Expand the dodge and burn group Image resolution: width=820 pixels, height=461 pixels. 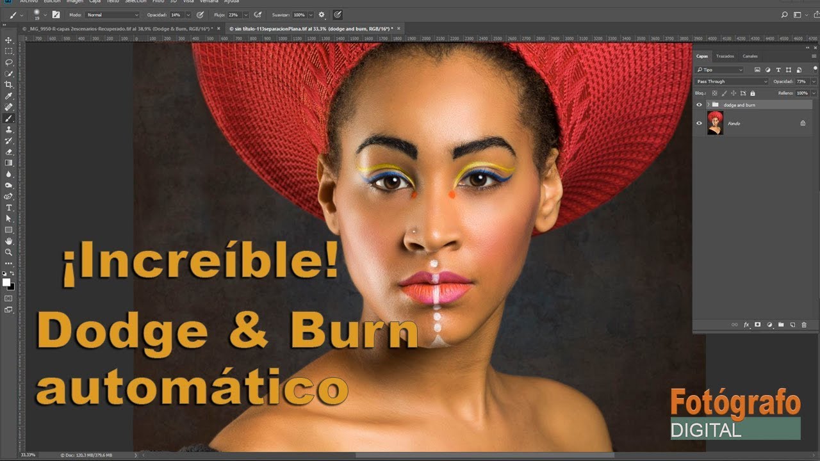tap(707, 104)
